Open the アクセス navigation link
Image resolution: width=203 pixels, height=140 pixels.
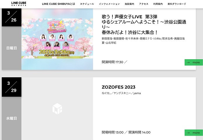pos(144,4)
